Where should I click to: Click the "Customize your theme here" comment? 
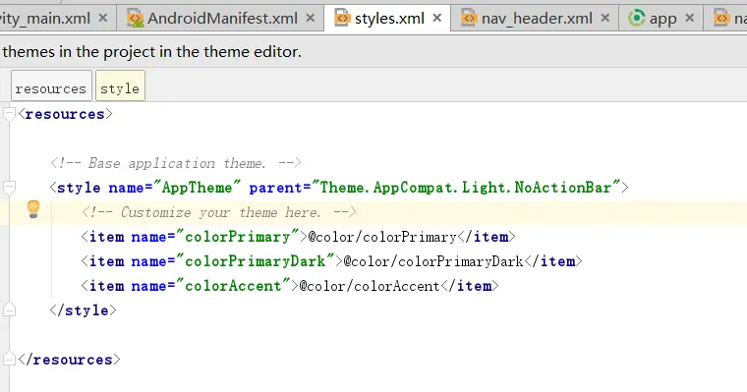pos(219,212)
